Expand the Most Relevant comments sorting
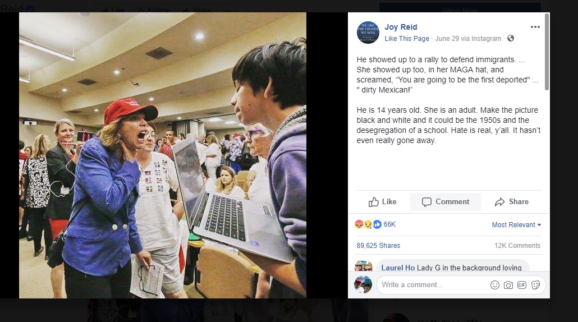 (516, 225)
